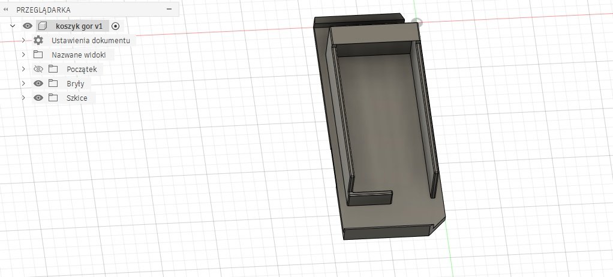Click the folder icon beside Bryły

pos(53,83)
